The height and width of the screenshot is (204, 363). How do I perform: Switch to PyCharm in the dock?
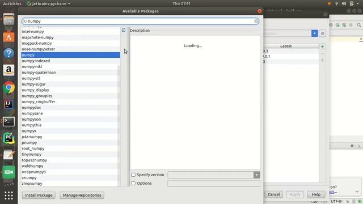(x=9, y=138)
